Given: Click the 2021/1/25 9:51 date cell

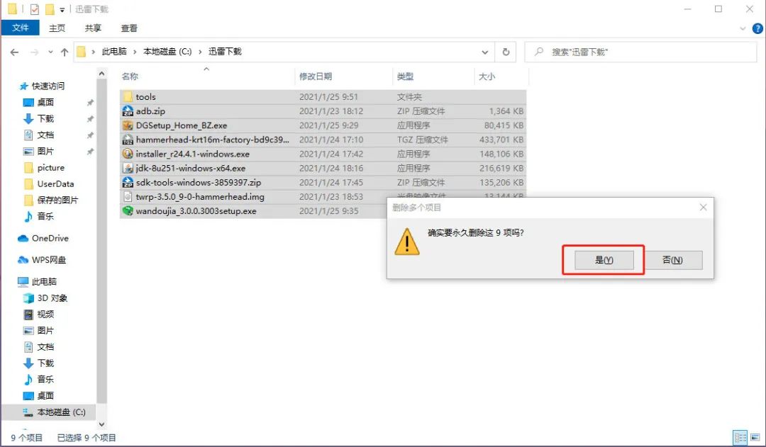Looking at the screenshot, I should tap(328, 96).
